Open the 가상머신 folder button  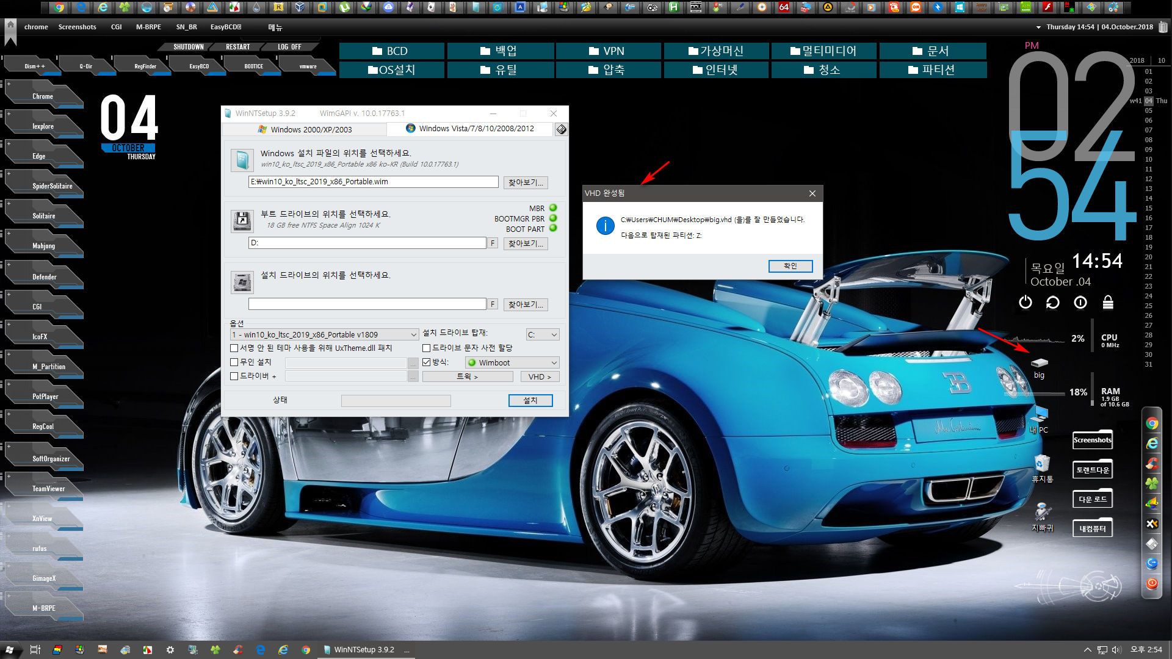coord(716,51)
